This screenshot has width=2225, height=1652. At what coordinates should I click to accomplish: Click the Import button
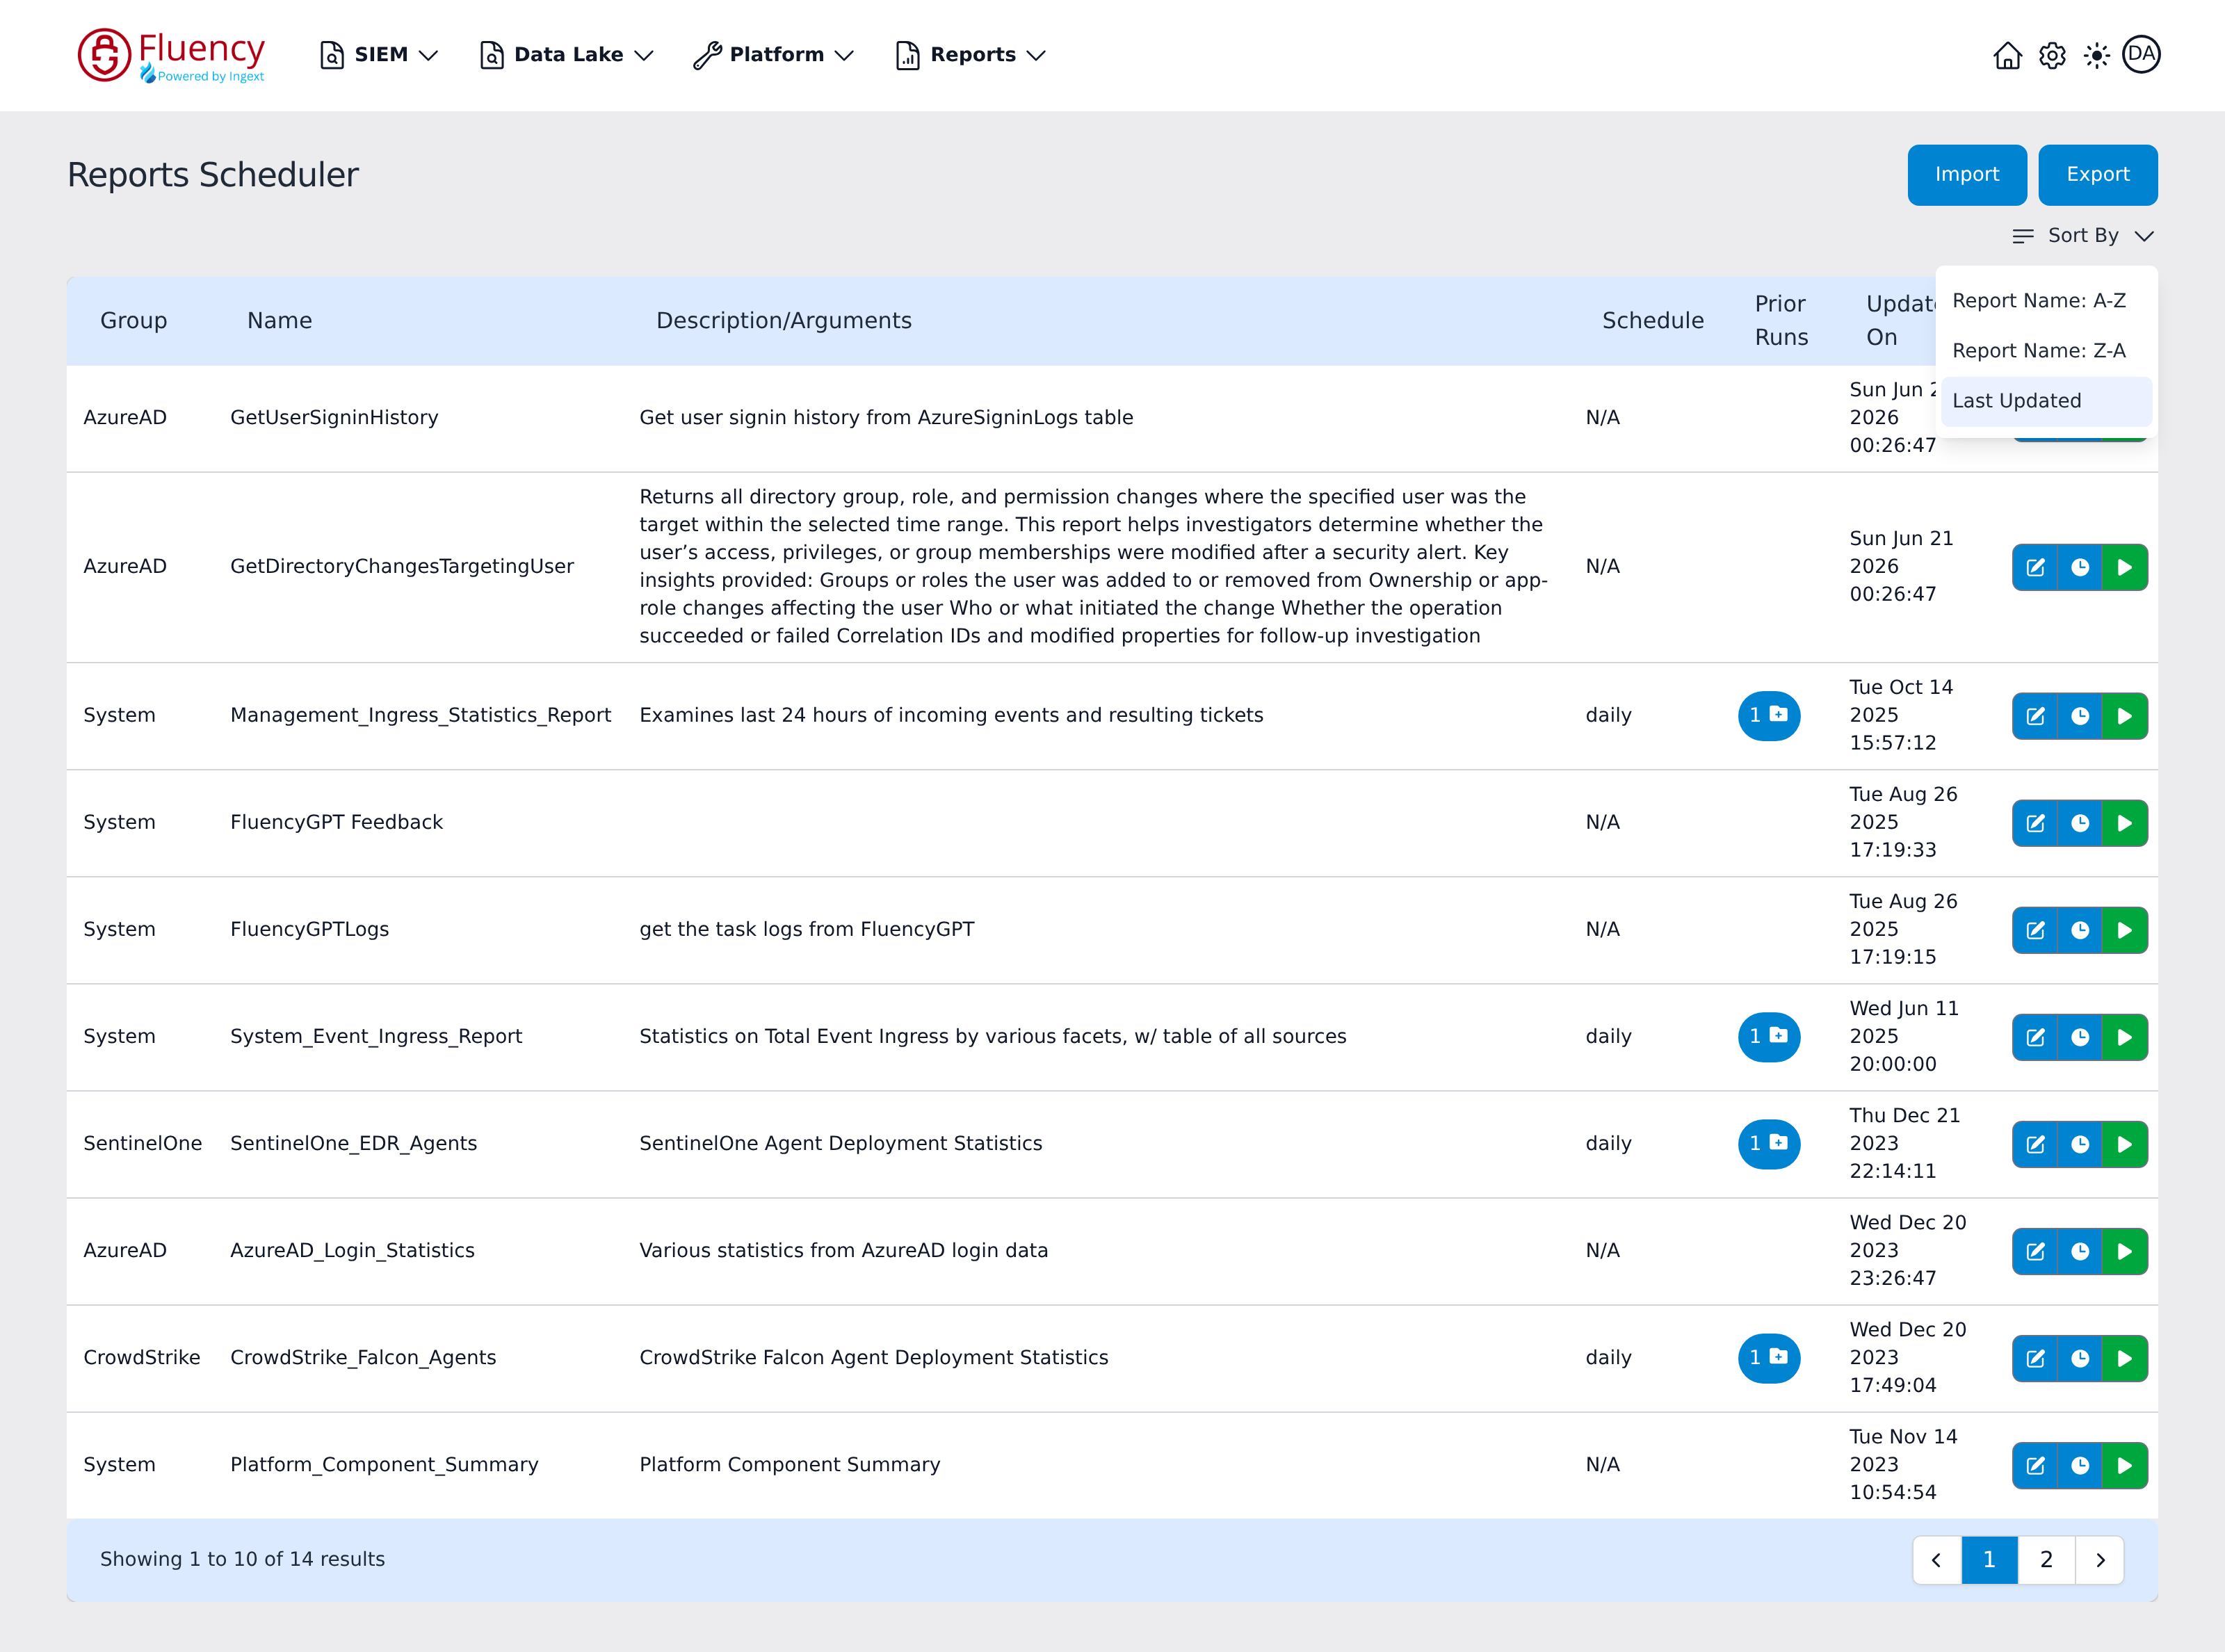coord(1966,175)
